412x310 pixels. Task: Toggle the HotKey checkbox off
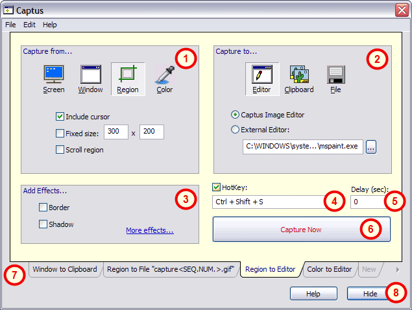pos(217,187)
